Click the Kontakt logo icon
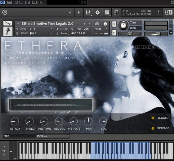The height and width of the screenshot is (161, 174). tap(5, 12)
